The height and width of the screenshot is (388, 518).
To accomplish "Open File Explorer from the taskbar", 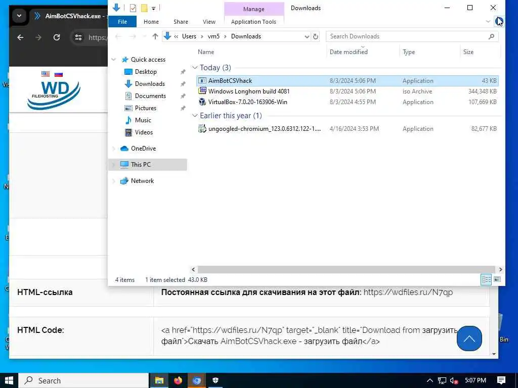I will tap(159, 380).
